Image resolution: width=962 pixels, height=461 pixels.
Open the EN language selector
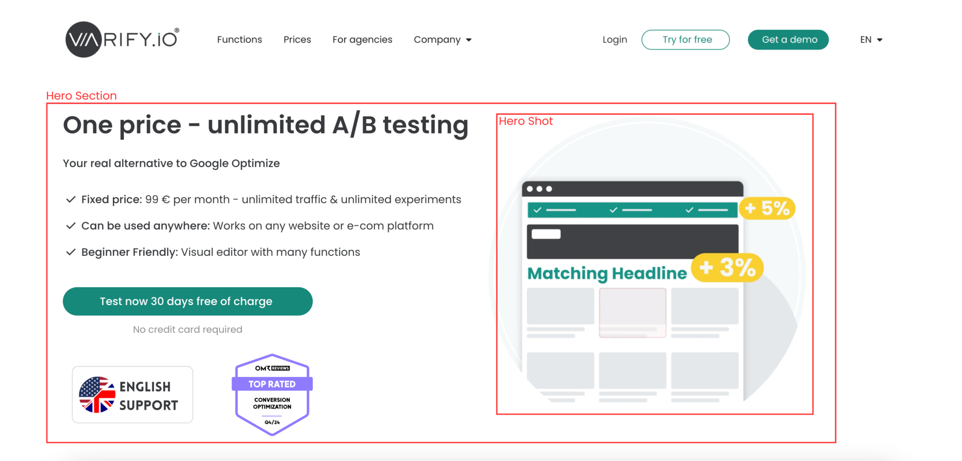871,39
